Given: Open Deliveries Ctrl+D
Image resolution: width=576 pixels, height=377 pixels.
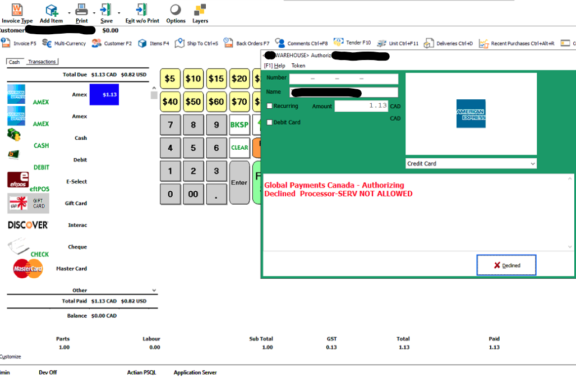Looking at the screenshot, I should click(448, 43).
